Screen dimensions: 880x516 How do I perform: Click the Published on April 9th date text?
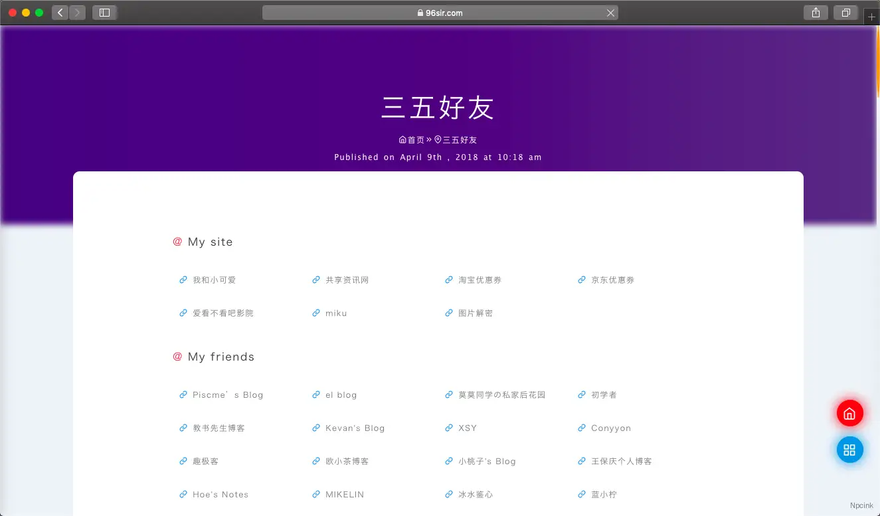pyautogui.click(x=438, y=157)
